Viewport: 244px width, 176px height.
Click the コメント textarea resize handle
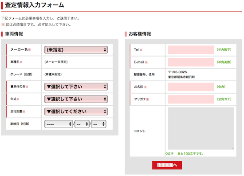pos(232,148)
